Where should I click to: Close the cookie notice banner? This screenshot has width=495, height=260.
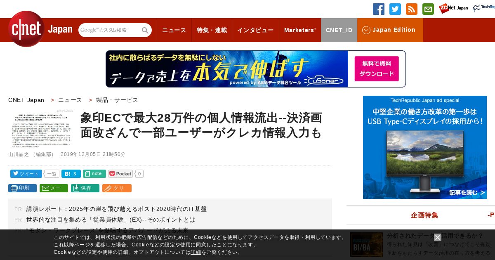(438, 237)
